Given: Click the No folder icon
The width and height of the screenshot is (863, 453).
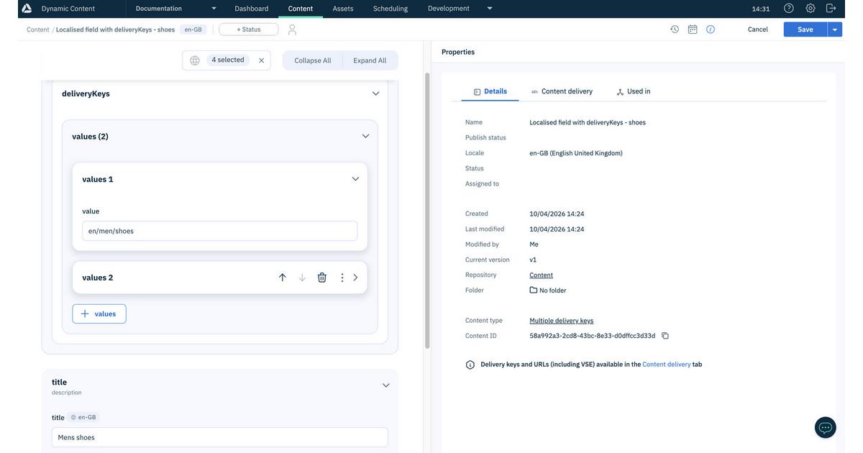Looking at the screenshot, I should pos(534,290).
